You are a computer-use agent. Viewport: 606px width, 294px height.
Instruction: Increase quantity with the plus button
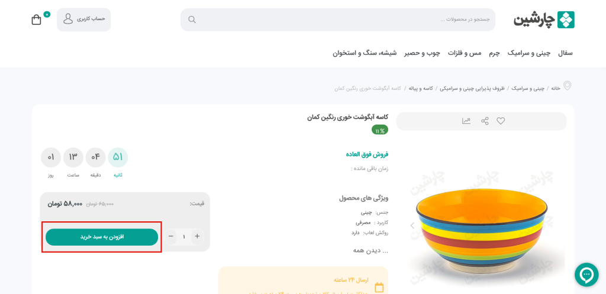point(197,236)
